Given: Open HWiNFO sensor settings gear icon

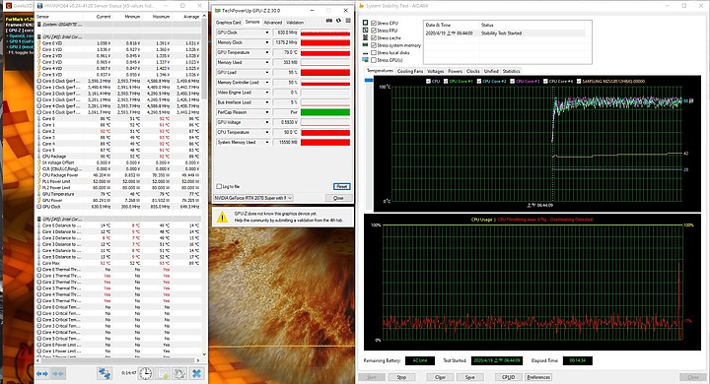Looking at the screenshot, I should coord(179,373).
